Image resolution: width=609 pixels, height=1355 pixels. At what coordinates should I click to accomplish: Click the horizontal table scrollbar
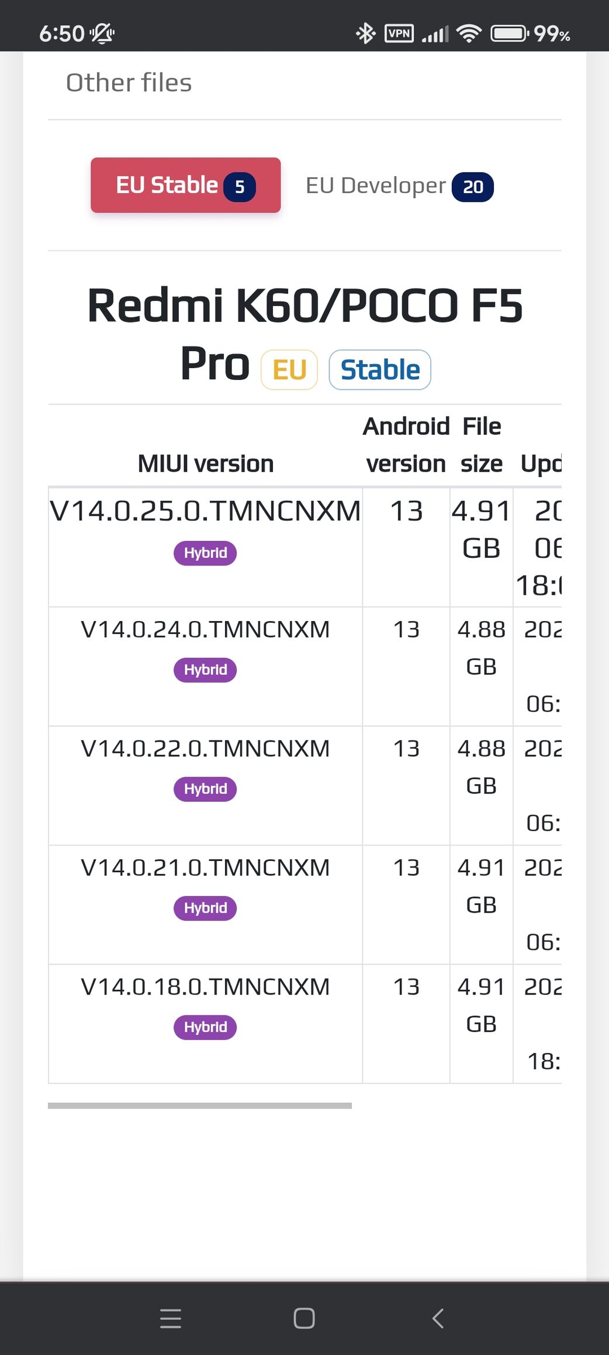[x=200, y=1106]
